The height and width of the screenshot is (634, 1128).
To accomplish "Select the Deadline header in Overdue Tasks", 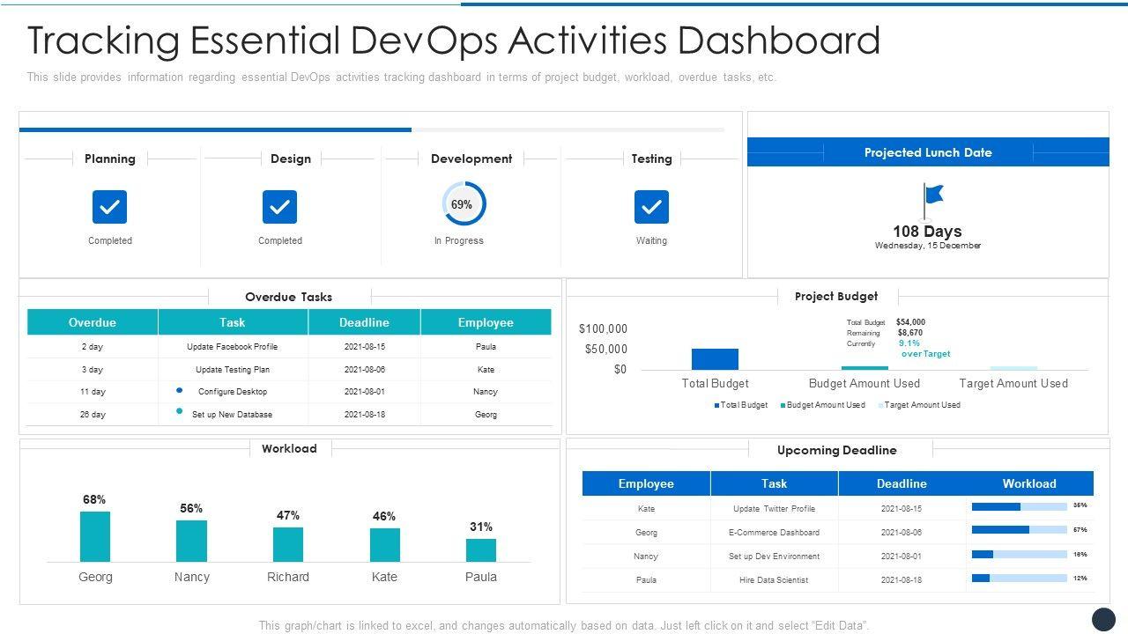I will 364,322.
